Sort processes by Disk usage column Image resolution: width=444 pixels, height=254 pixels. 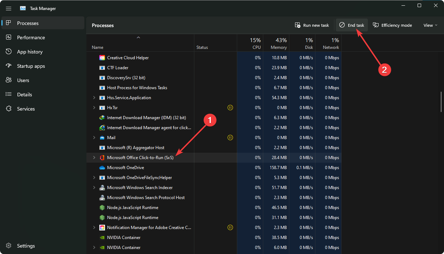pyautogui.click(x=302, y=43)
